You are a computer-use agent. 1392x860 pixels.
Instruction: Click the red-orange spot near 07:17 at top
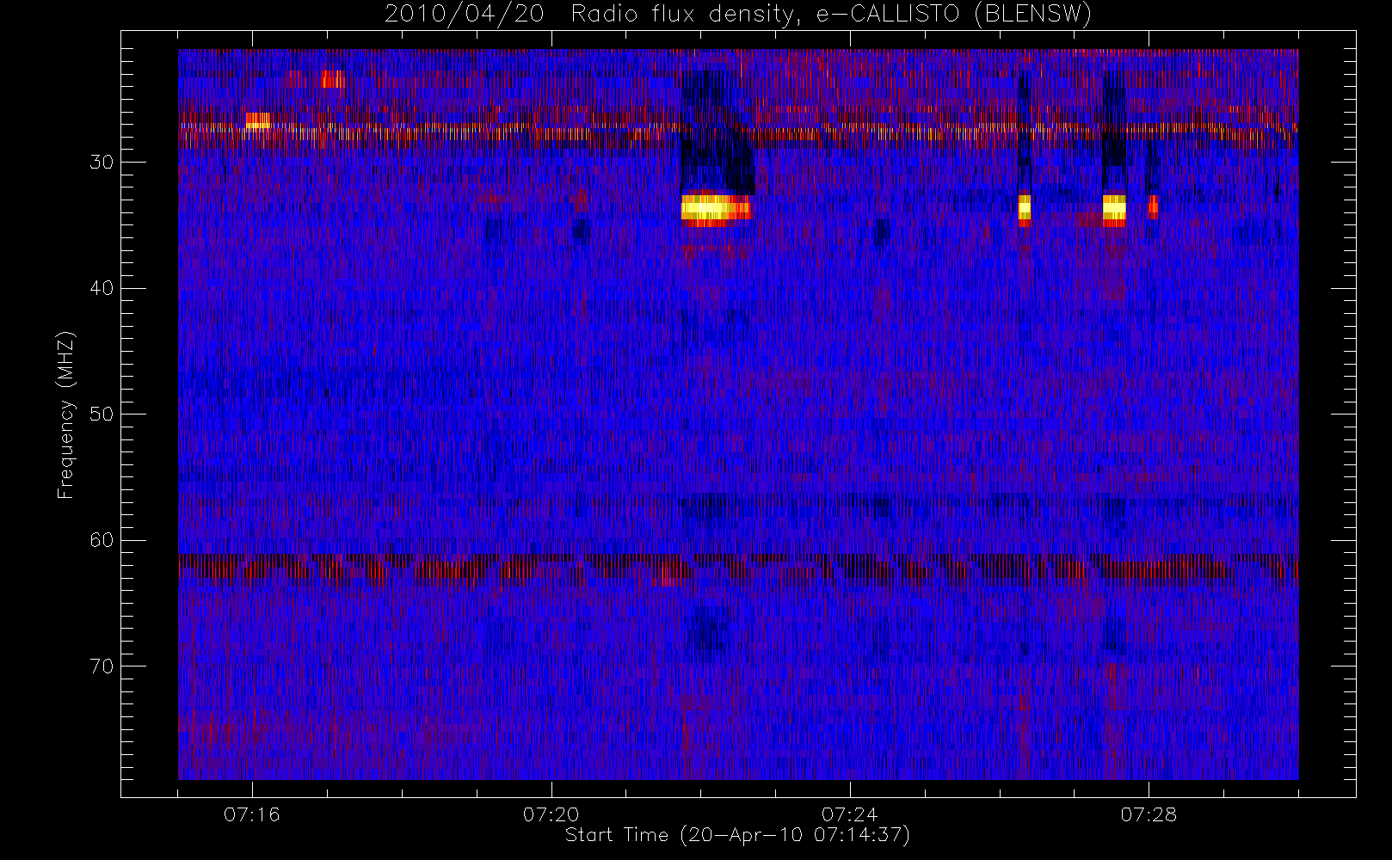pyautogui.click(x=333, y=79)
